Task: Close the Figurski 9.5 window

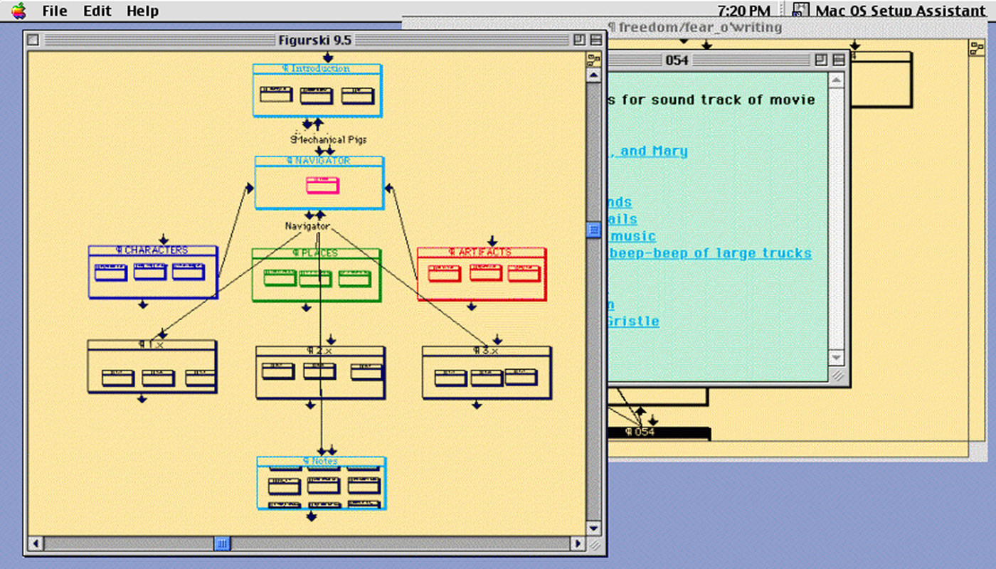Action: click(33, 40)
